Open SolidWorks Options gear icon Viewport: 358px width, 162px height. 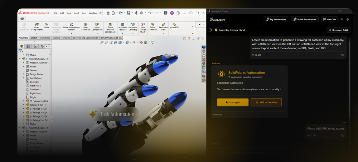[x=141, y=13]
